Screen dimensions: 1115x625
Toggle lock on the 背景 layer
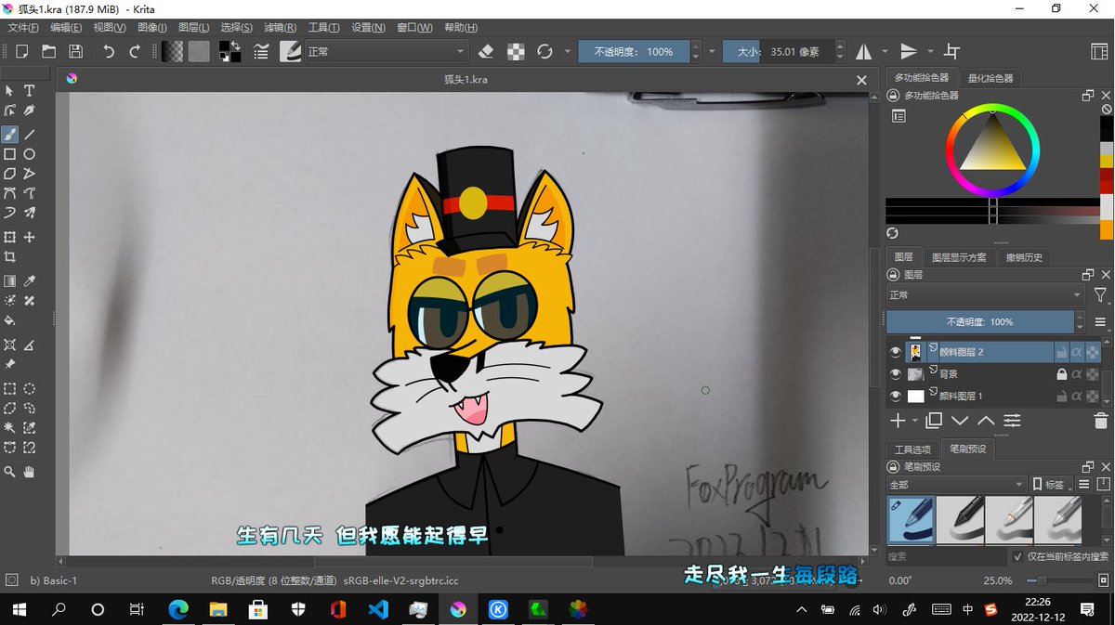click(1061, 374)
